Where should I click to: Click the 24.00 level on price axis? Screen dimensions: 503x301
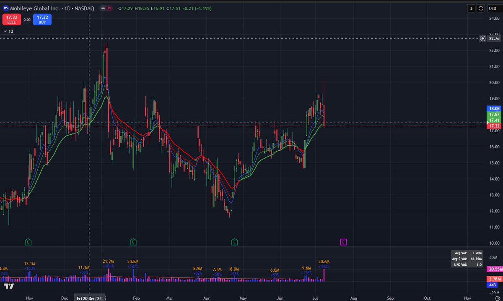494,18
